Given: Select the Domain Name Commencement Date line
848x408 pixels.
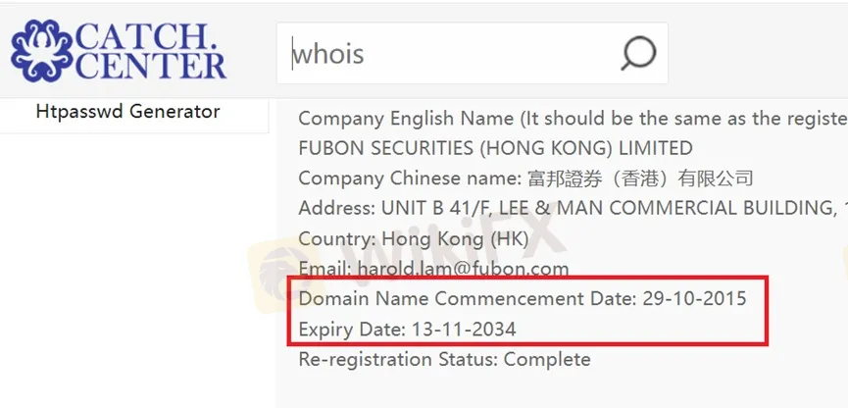Looking at the screenshot, I should 523,299.
